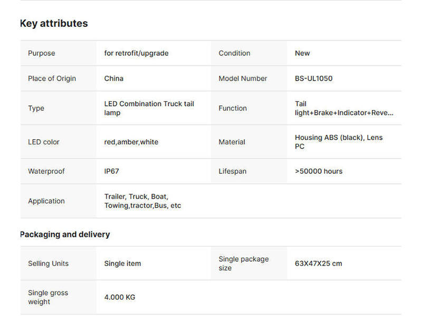Select the 'China' origin value
422x316 pixels.
[x=114, y=78]
